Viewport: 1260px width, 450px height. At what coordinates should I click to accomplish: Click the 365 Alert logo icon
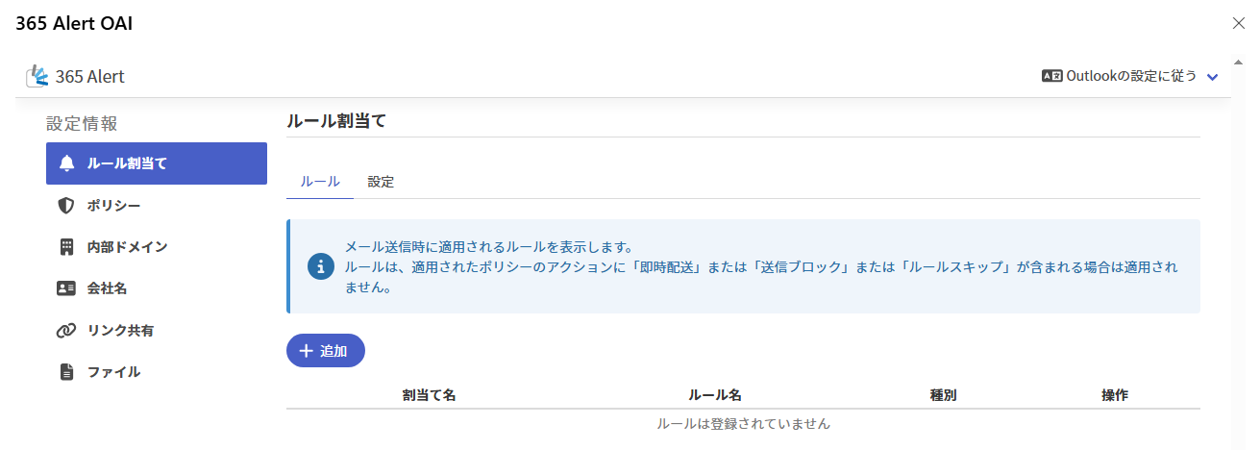coord(37,76)
